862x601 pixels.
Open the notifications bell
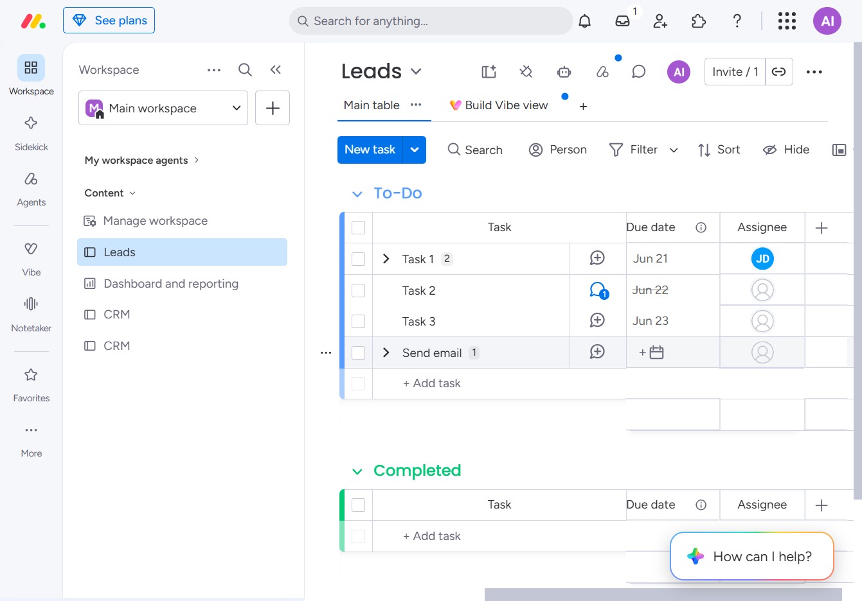tap(584, 21)
